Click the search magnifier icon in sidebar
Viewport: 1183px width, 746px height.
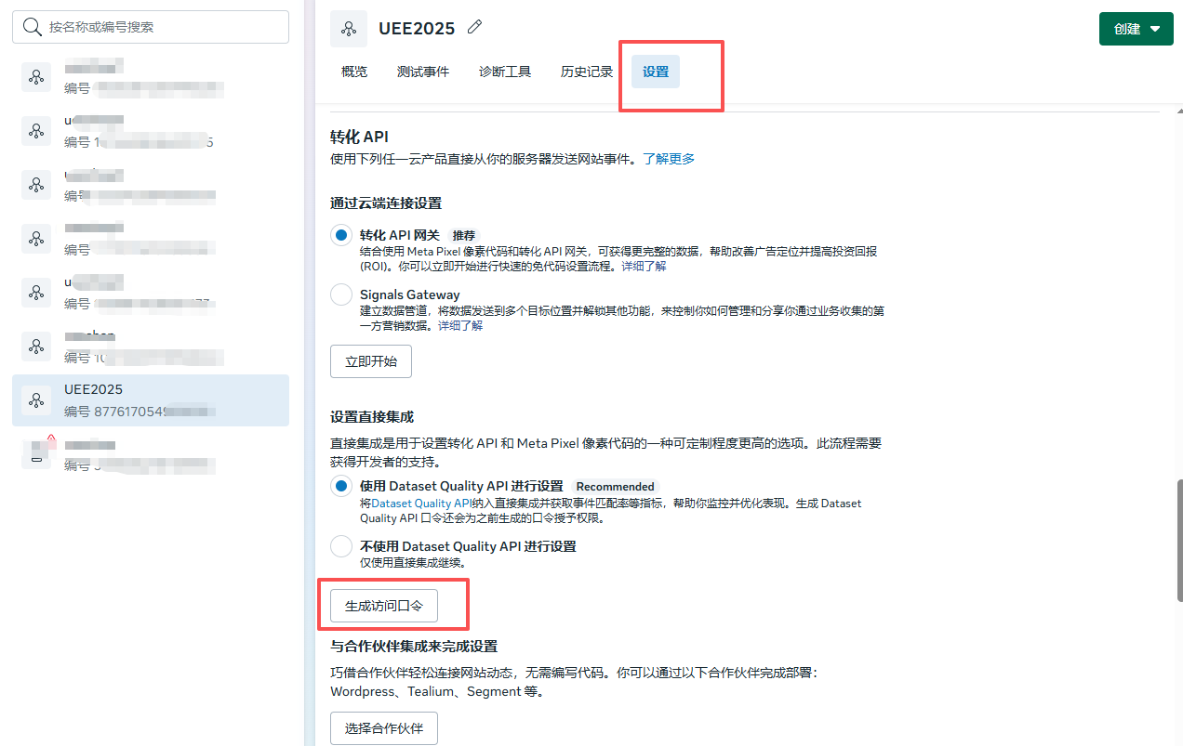pos(33,27)
